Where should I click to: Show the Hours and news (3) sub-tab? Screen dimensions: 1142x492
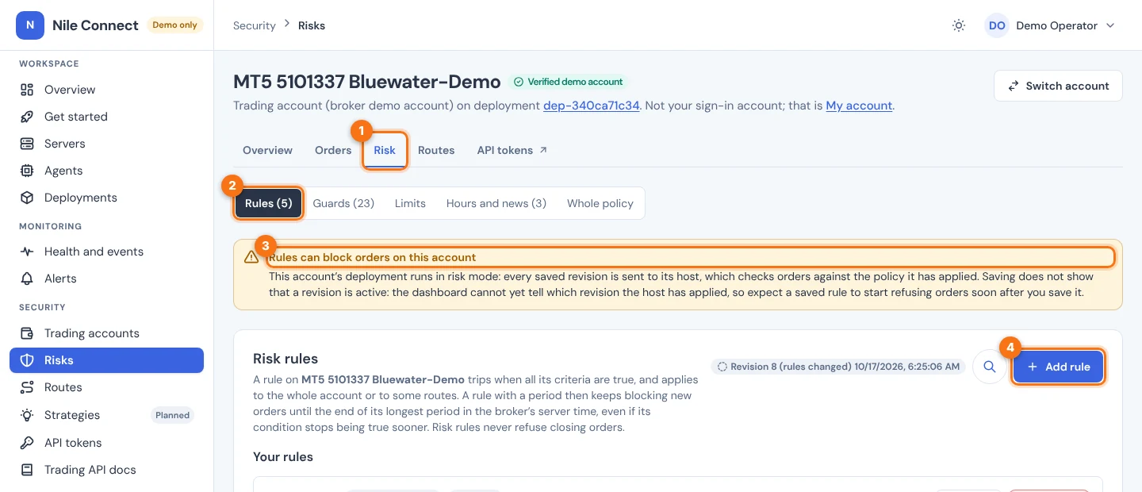pos(496,203)
